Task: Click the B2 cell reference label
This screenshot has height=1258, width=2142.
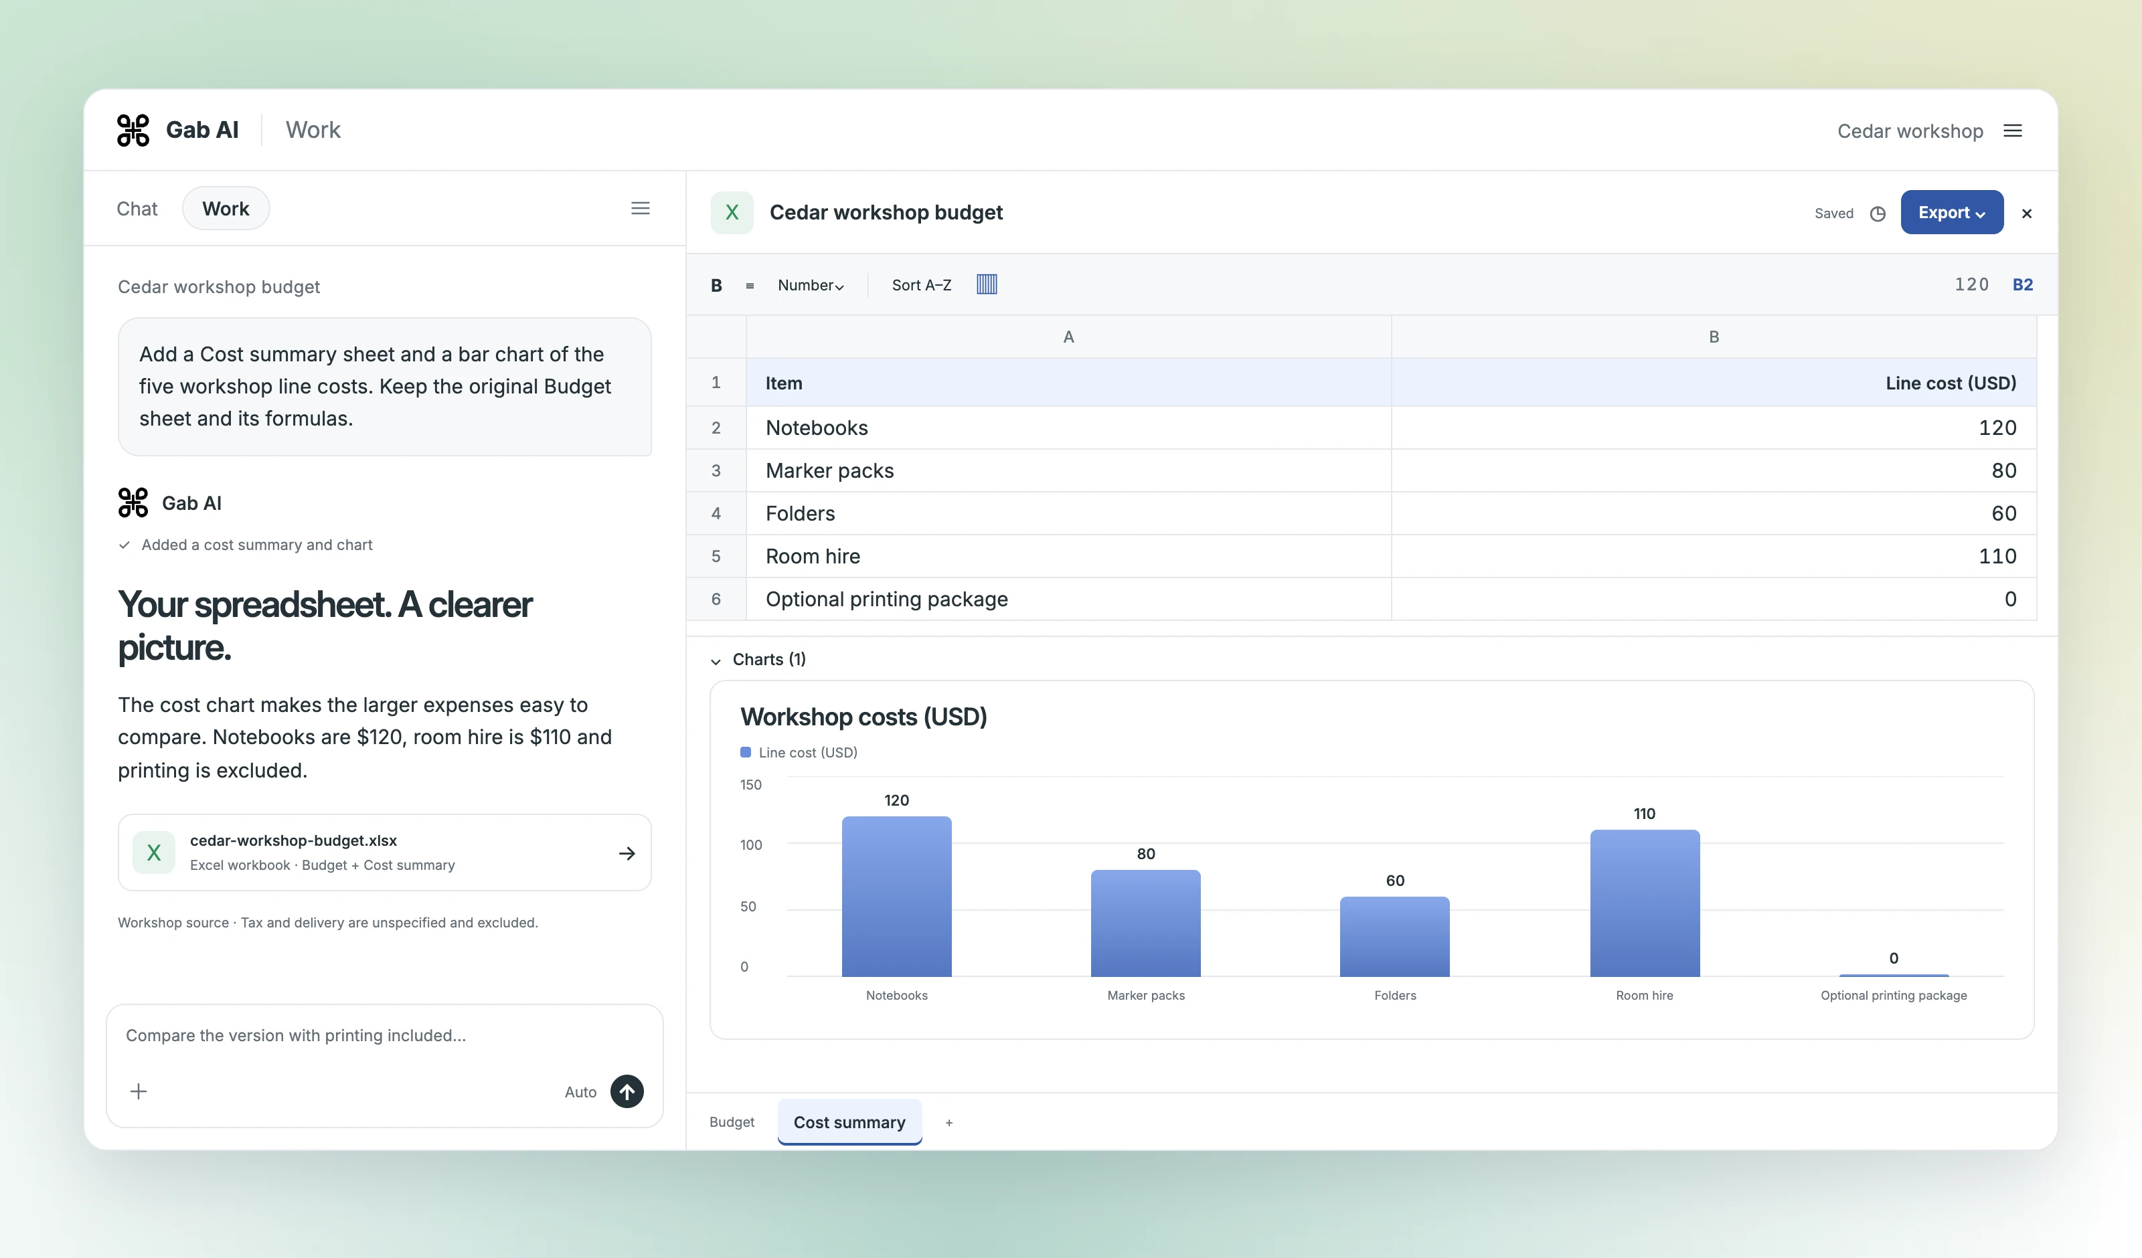Action: [2022, 285]
